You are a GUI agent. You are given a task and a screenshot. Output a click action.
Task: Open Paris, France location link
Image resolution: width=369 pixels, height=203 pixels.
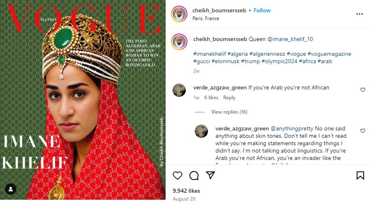point(206,18)
